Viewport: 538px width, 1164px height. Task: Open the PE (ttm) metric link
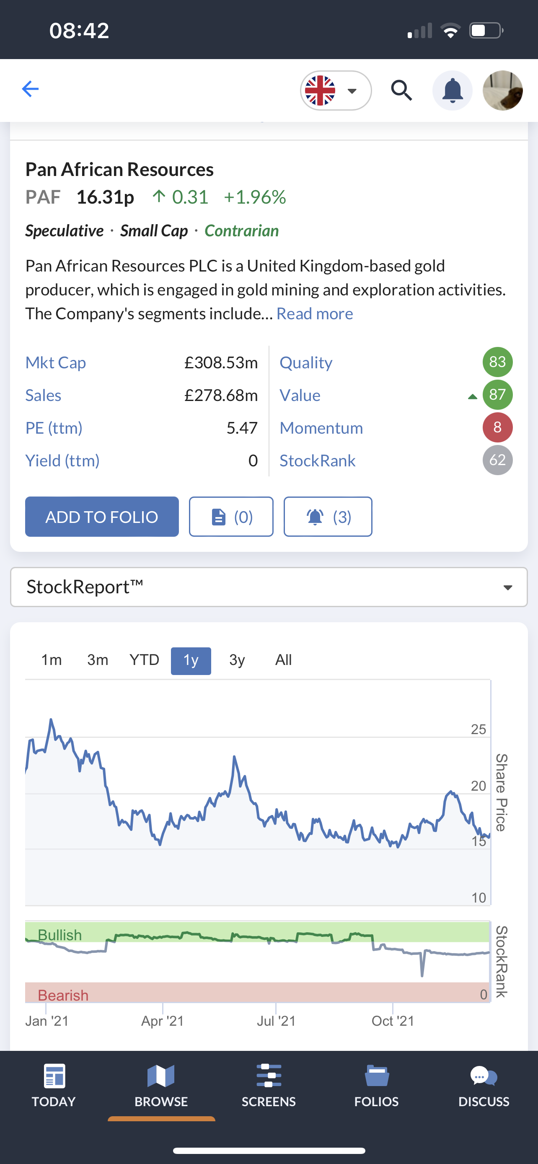54,428
